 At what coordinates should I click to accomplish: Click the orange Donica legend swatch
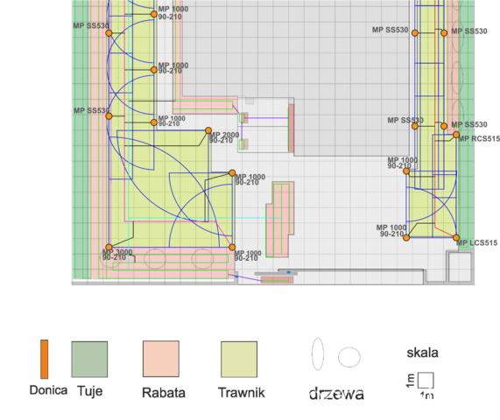click(45, 359)
